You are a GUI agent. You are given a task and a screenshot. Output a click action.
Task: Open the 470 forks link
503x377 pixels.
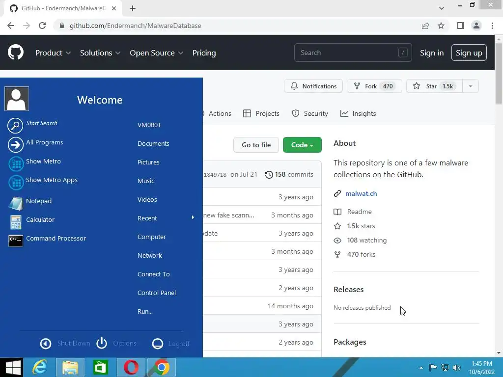[361, 255]
